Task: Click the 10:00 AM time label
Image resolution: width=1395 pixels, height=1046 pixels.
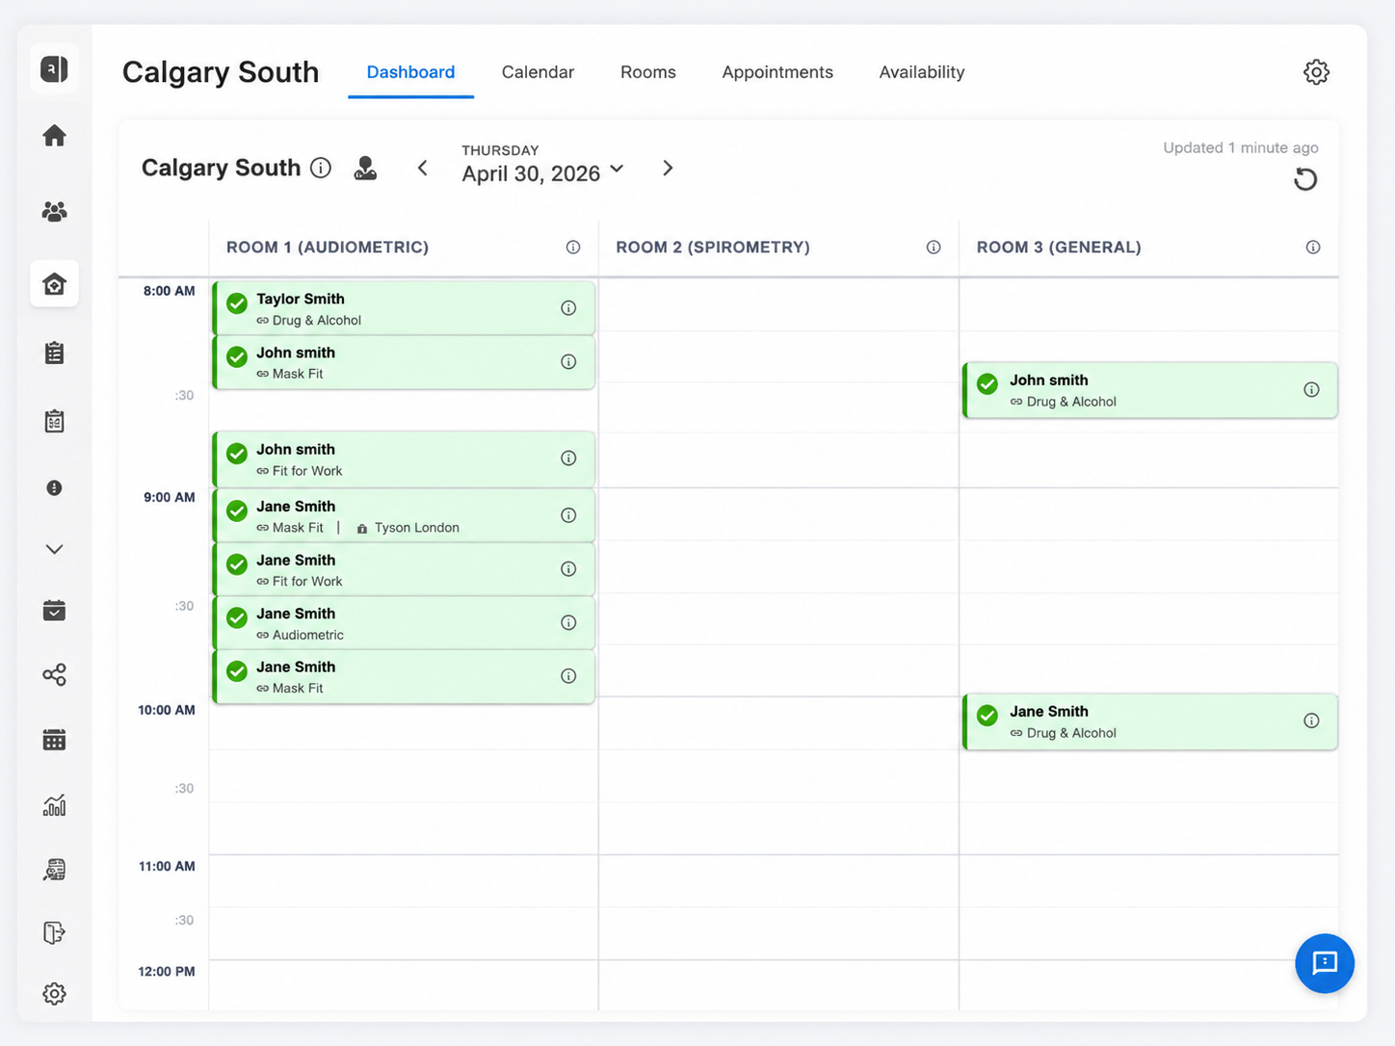Action: pos(167,710)
